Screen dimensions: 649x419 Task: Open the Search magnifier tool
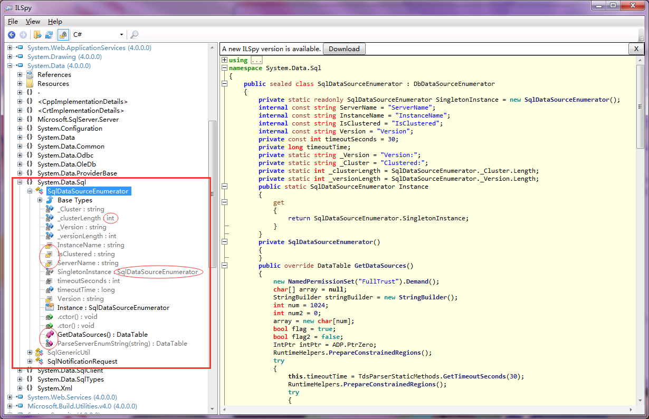[x=134, y=35]
